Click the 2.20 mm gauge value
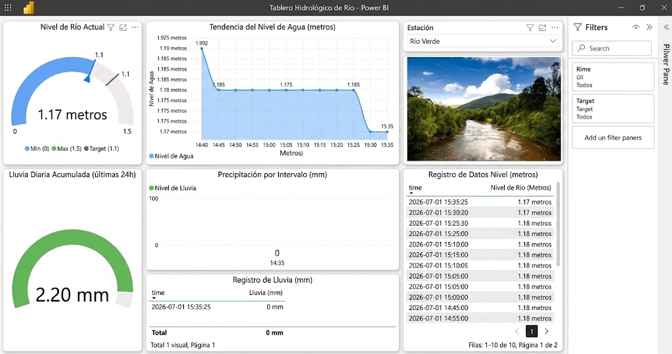This screenshot has height=354, width=672. [x=72, y=295]
